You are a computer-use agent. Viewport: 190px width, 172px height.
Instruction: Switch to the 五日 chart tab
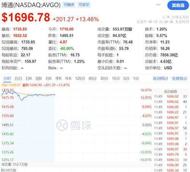pos(18,78)
